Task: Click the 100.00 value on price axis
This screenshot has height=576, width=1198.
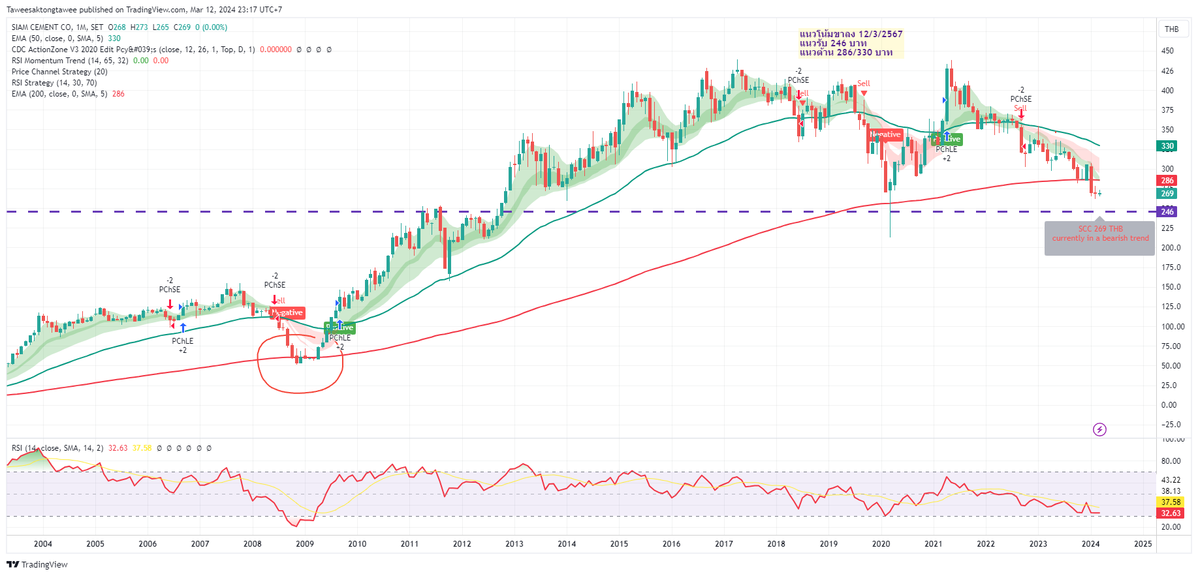Action: tap(1173, 327)
